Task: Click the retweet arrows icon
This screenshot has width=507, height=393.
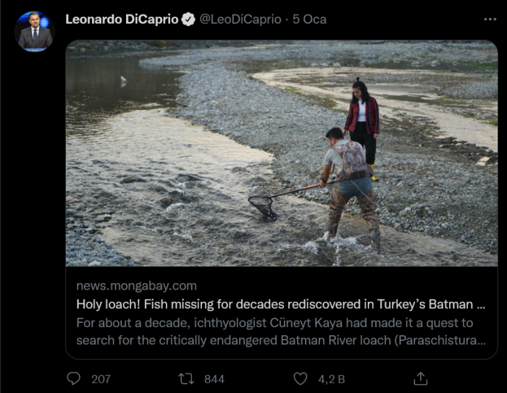Action: coord(185,379)
